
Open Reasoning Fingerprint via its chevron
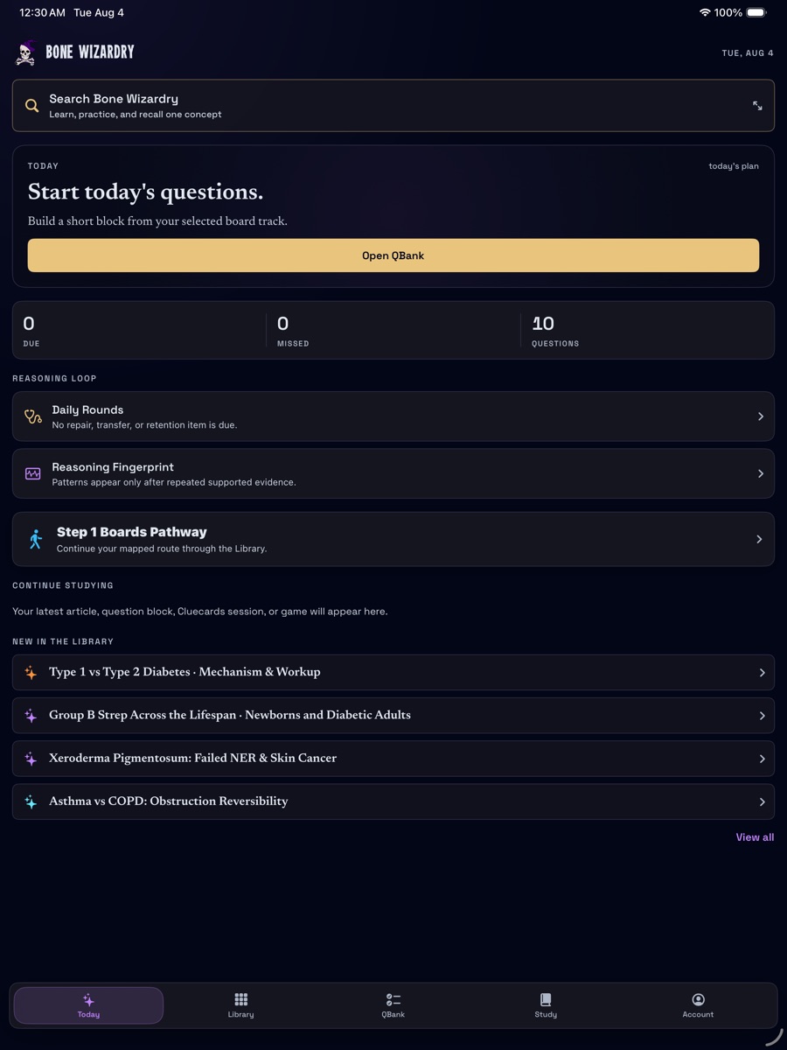tap(761, 473)
